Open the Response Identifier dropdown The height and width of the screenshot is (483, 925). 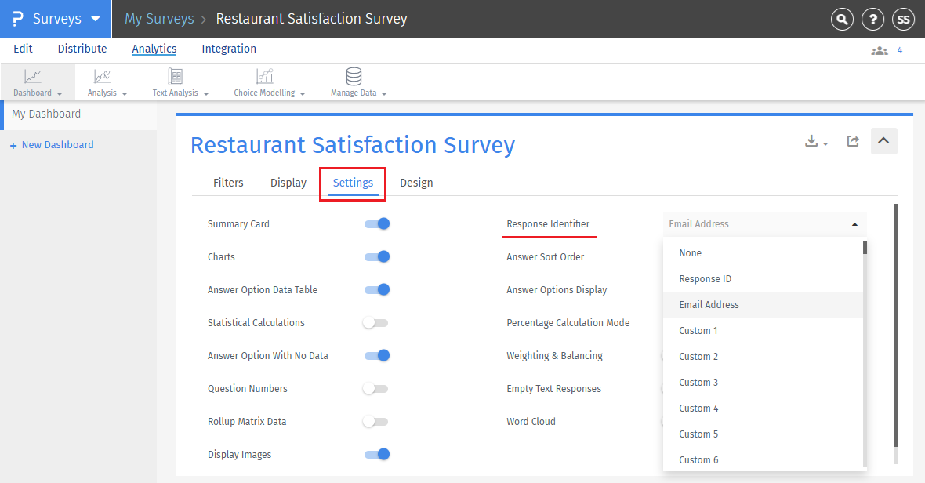(x=764, y=223)
